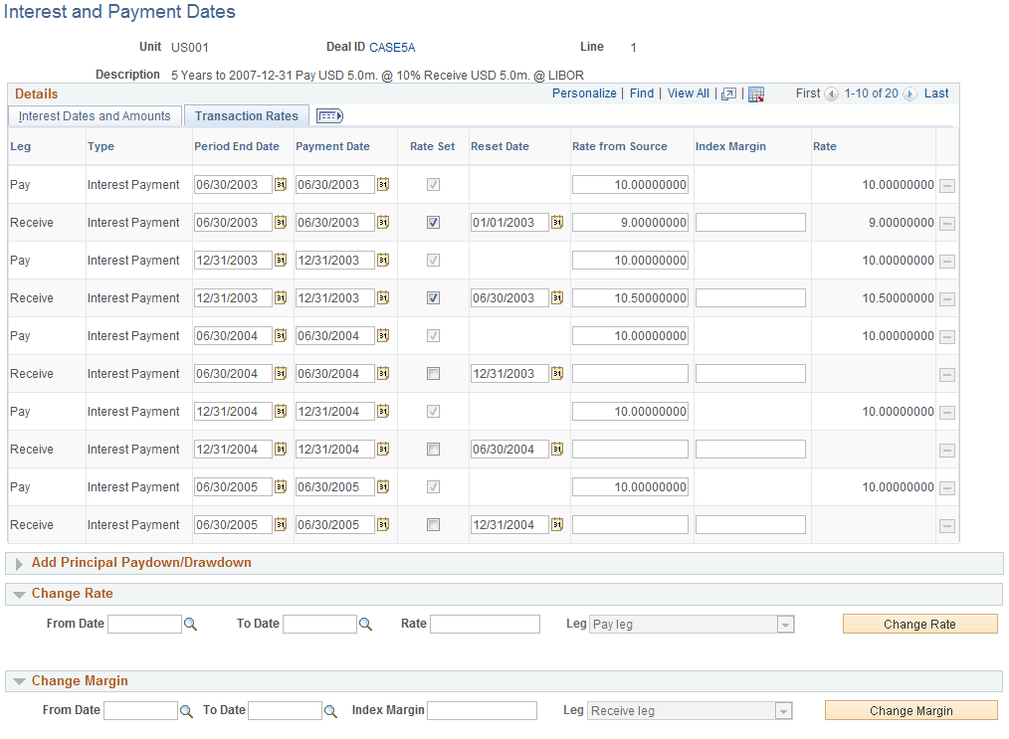The height and width of the screenshot is (739, 1009).
Task: Open the Zoom popup icon next to View All
Action: [728, 92]
